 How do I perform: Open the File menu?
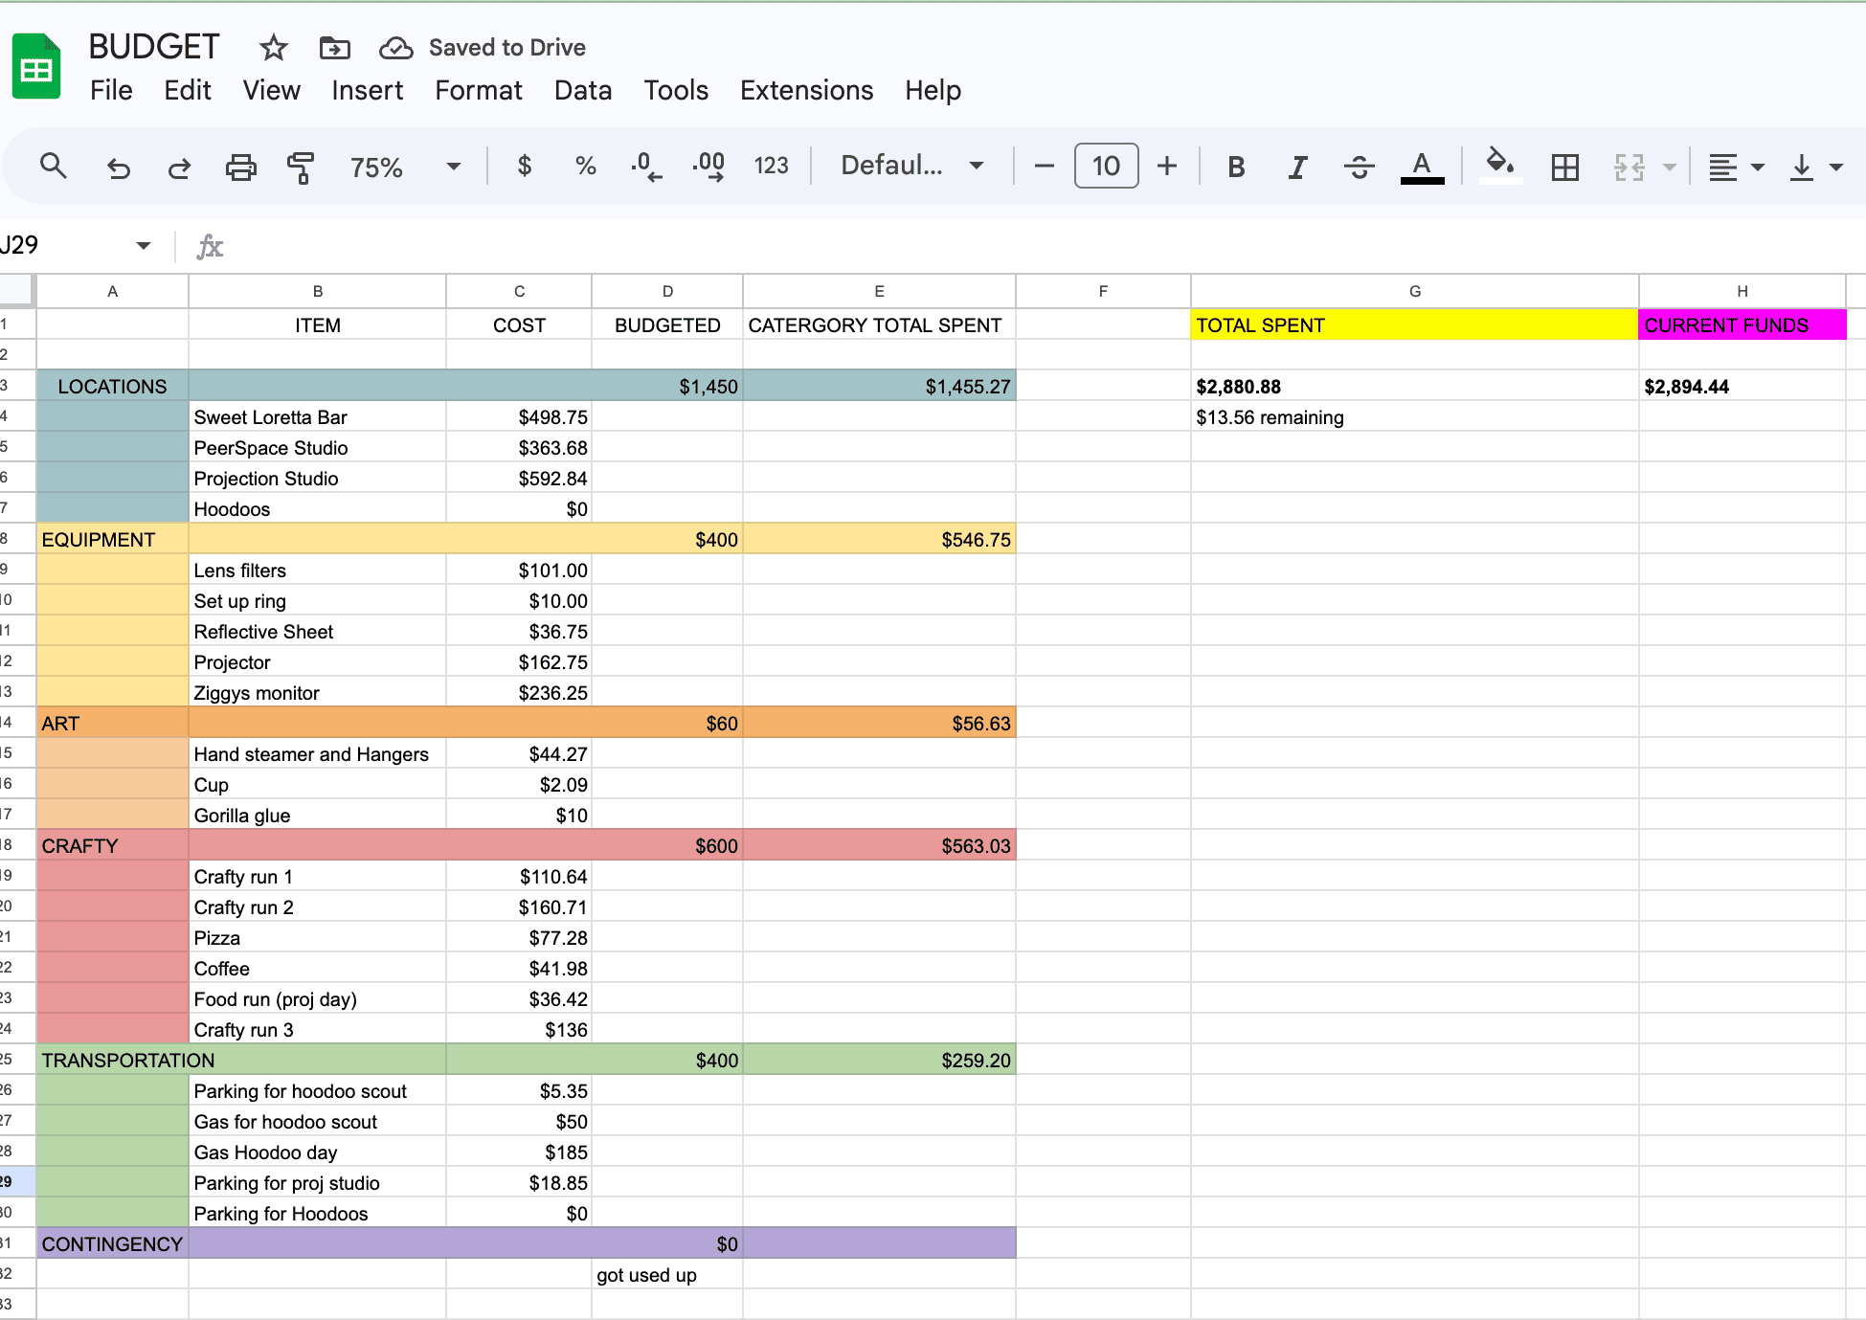coord(111,90)
